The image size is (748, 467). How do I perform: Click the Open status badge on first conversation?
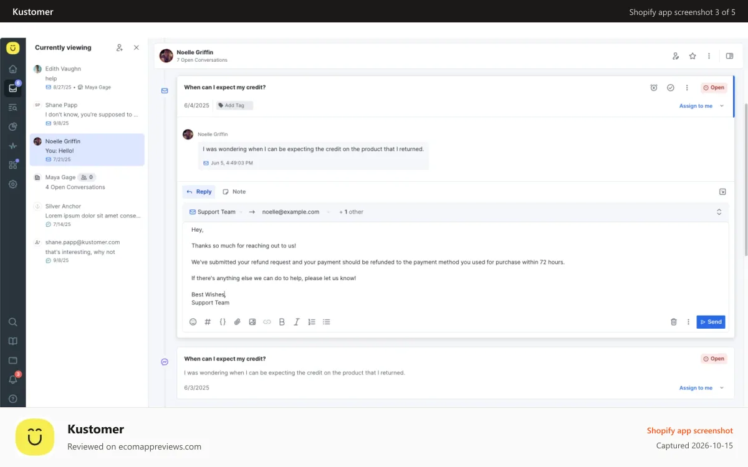[714, 88]
